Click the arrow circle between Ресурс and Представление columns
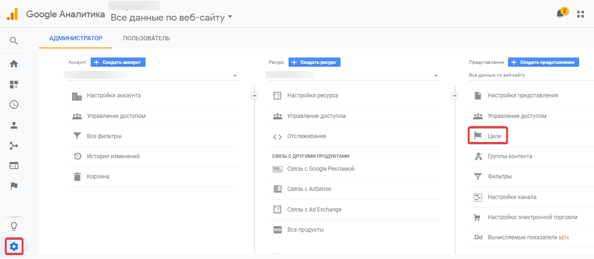The width and height of the screenshot is (594, 259). 455,96
